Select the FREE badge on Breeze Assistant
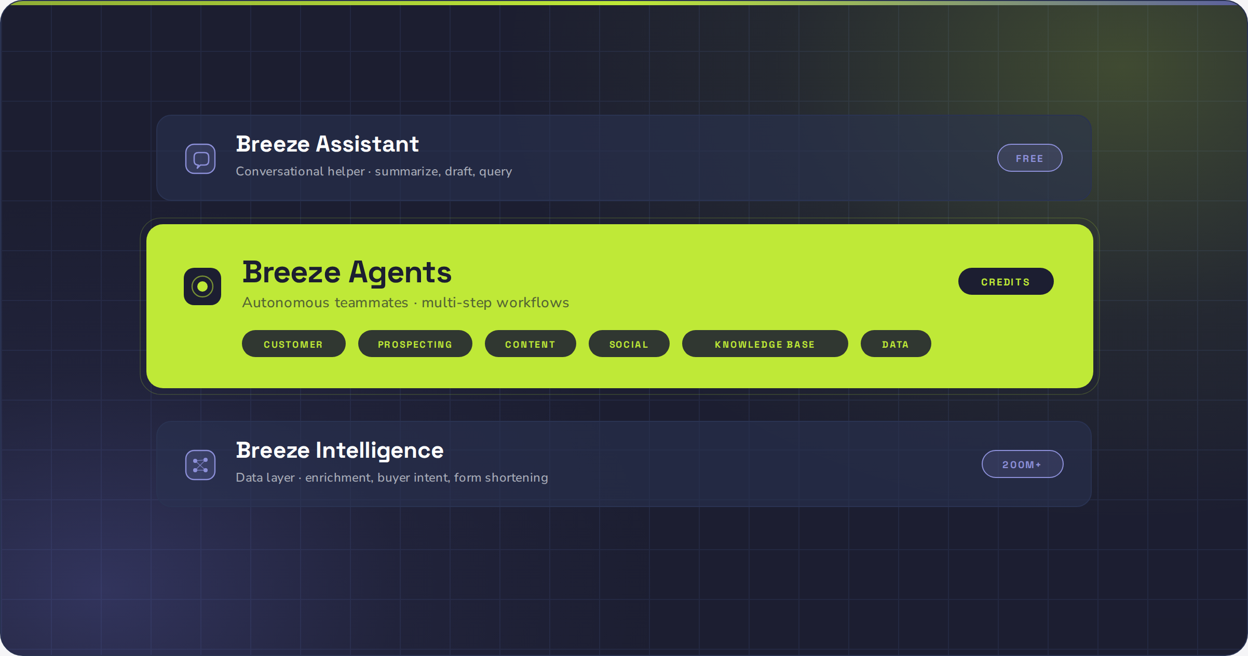 [1029, 158]
